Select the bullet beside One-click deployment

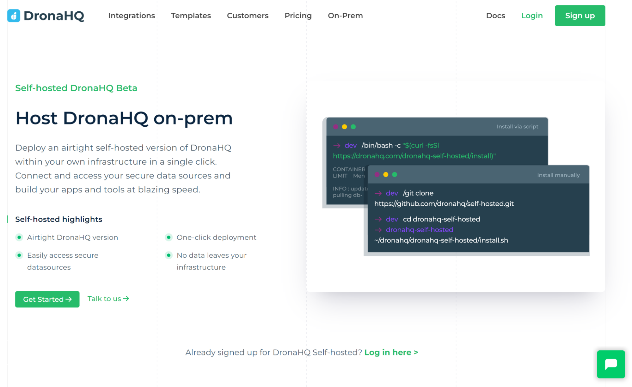pos(169,237)
